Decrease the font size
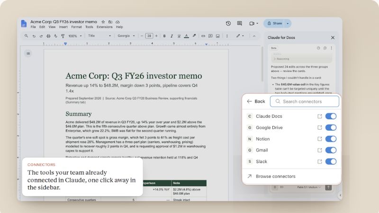The image size is (379, 213). [x=142, y=36]
